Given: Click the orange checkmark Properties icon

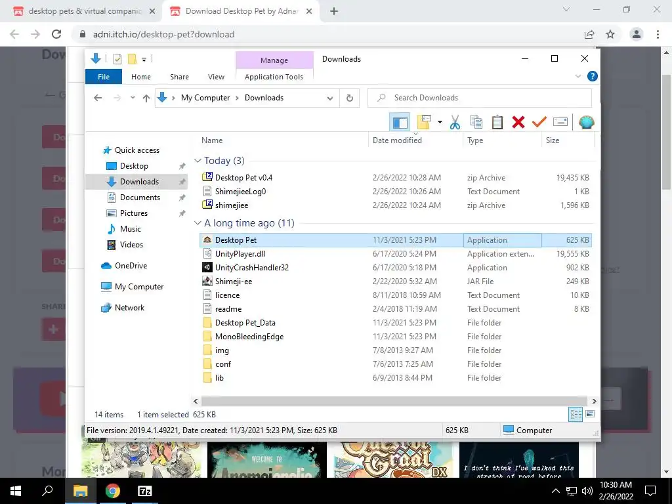Looking at the screenshot, I should pyautogui.click(x=539, y=123).
